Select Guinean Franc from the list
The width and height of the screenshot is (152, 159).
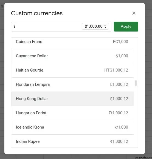pos(72,42)
